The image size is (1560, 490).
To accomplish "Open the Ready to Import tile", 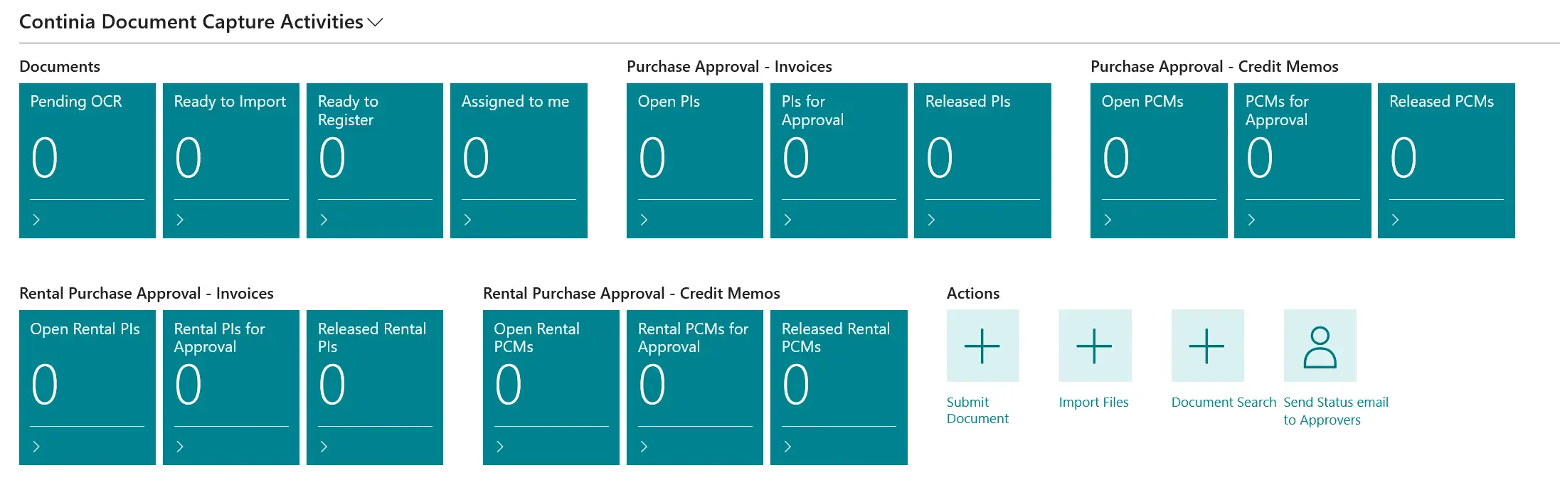I will 230,160.
